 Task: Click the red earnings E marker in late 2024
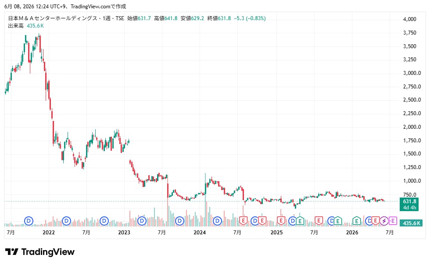click(x=262, y=221)
